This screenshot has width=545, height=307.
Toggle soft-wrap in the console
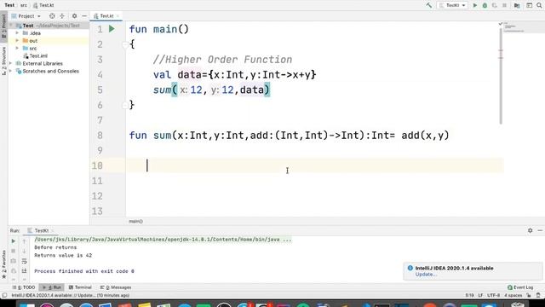pos(24,261)
